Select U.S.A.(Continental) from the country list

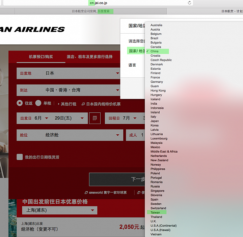point(163,226)
